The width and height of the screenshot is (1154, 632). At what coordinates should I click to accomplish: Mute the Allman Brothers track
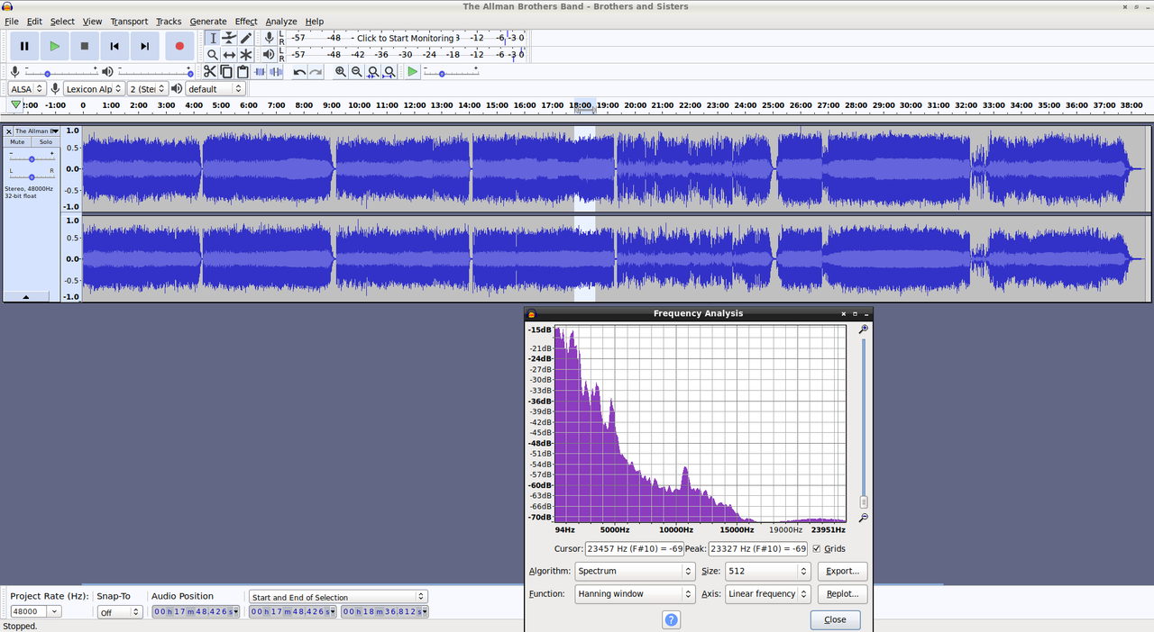coord(17,142)
